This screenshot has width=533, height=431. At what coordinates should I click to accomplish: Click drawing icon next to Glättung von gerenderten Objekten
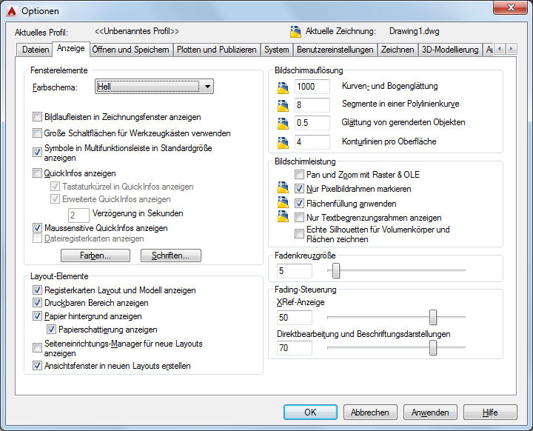(x=283, y=124)
